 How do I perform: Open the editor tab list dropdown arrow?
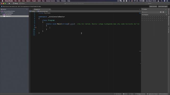(x=139, y=9)
